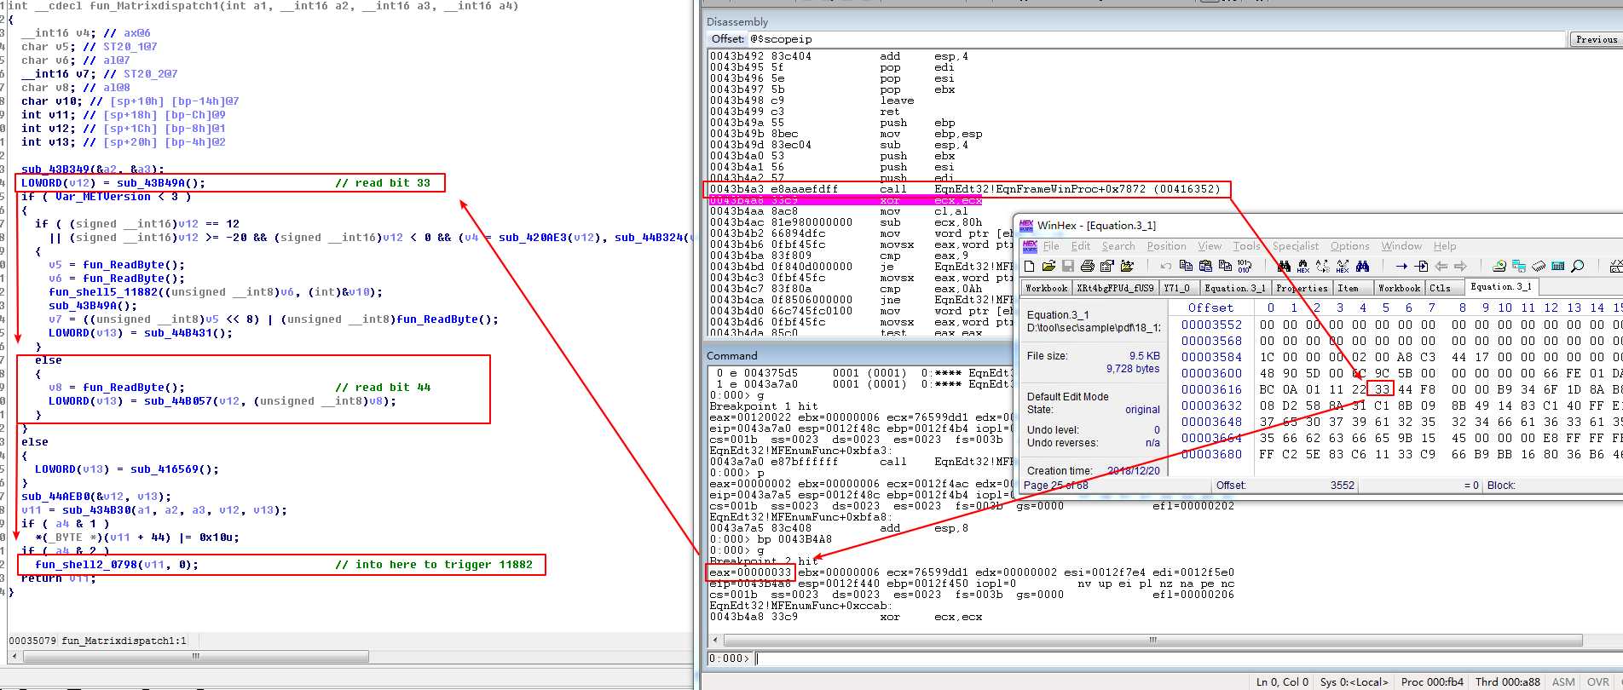Click the WinHex Save icon
Image resolution: width=1623 pixels, height=690 pixels.
[1068, 267]
